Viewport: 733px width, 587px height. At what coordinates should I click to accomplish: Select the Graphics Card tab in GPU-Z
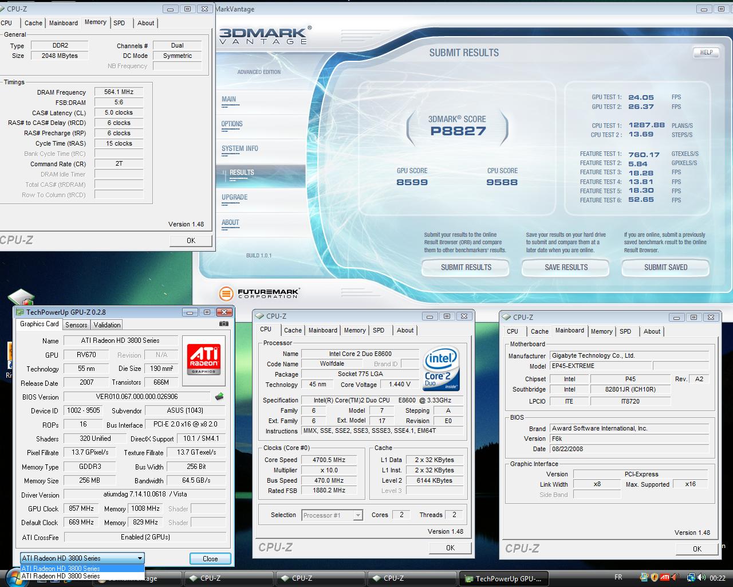pos(40,324)
